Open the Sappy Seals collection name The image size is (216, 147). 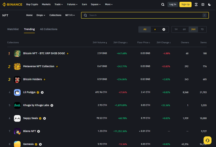click(x=31, y=118)
